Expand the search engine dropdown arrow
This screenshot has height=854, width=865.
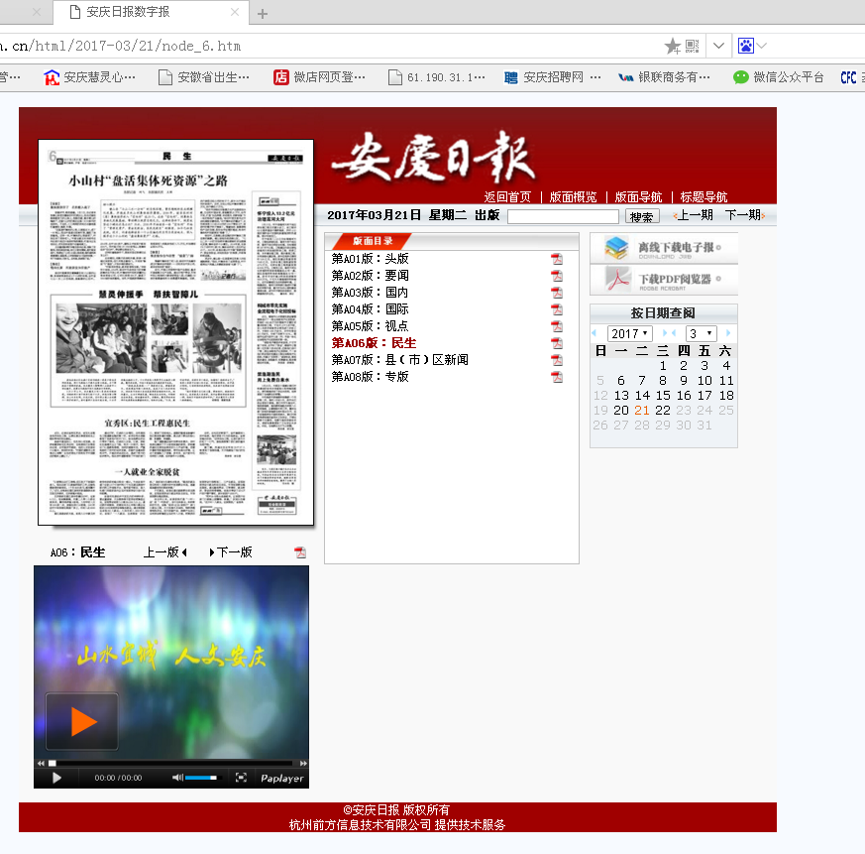point(762,46)
